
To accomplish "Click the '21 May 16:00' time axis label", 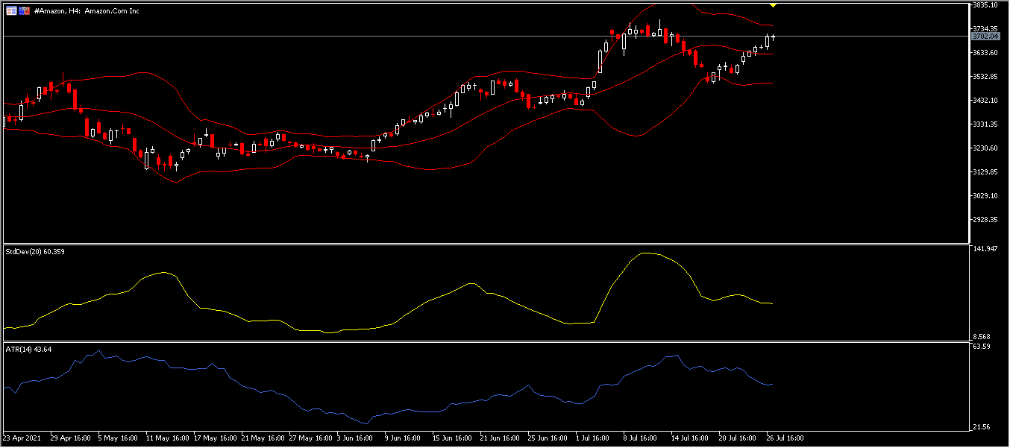I will click(262, 438).
